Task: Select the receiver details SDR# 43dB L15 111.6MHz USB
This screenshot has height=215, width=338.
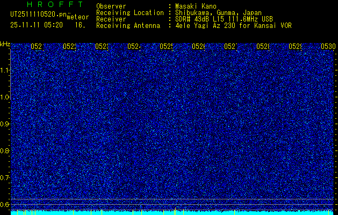Action: [224, 19]
